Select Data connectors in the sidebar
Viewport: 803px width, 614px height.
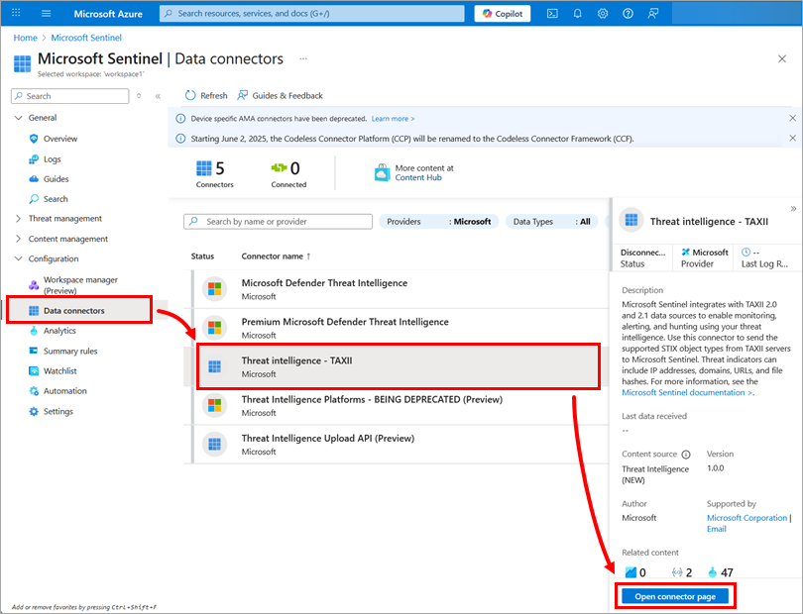click(74, 311)
